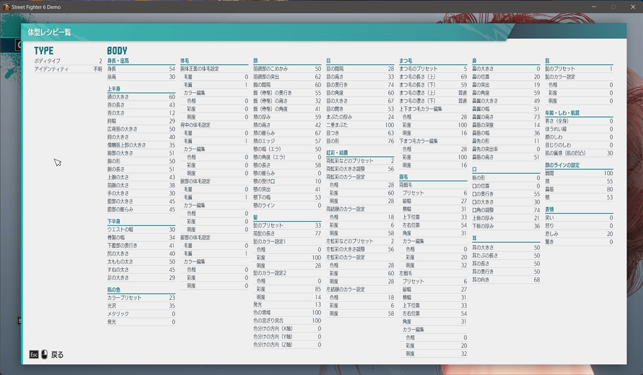Click the 上下まつ毛カラー編集 row
The image size is (643, 375).
[433, 109]
